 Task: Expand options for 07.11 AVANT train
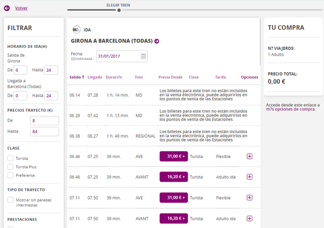(x=249, y=219)
